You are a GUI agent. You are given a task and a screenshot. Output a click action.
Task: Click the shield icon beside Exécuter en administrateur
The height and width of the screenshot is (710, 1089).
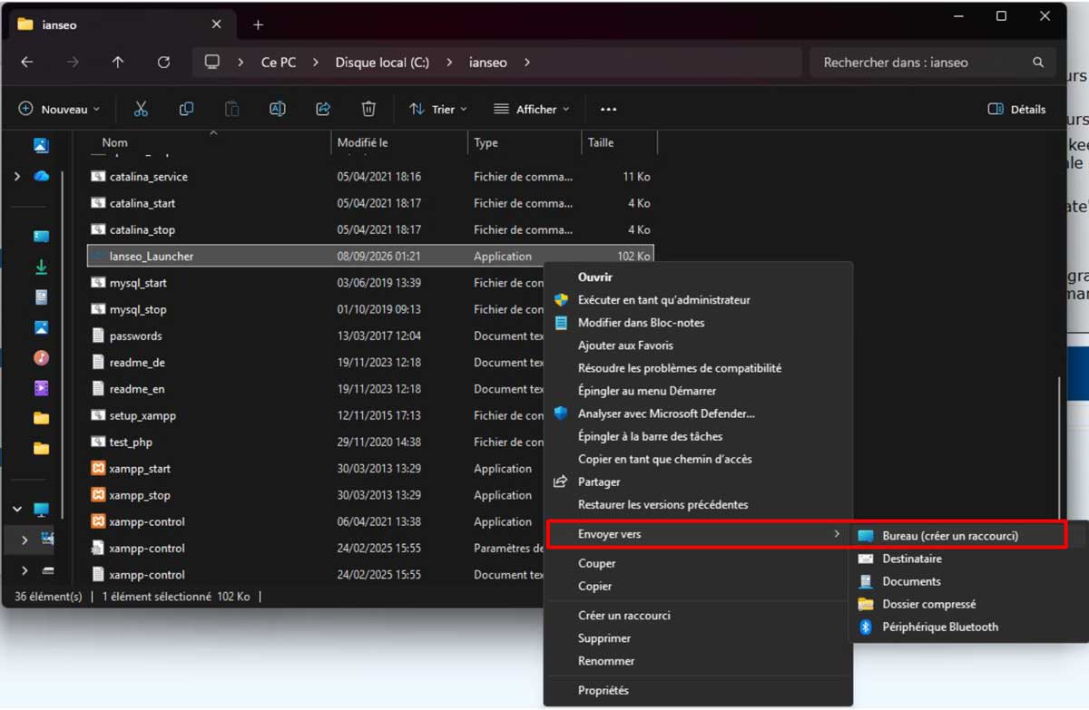tap(561, 300)
